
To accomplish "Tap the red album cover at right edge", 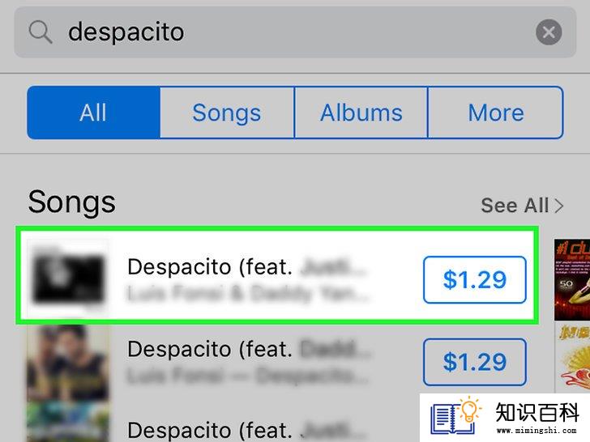I will coord(572,279).
